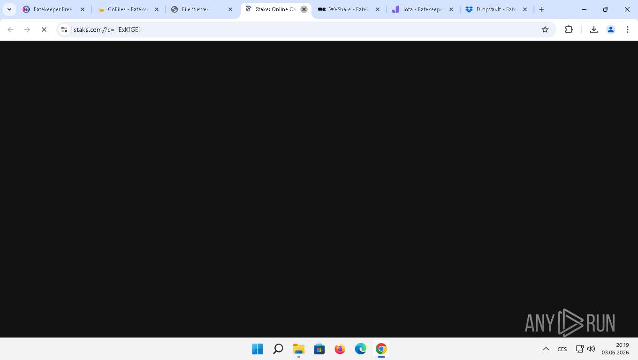Screen dimensions: 638x360
Task: Close the Jota tab
Action: [x=451, y=9]
